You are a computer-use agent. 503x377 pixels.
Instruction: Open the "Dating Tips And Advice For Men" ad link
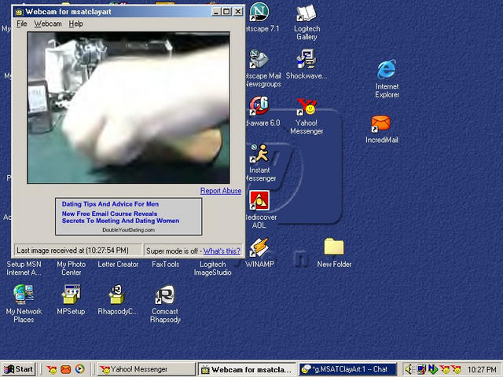(110, 204)
